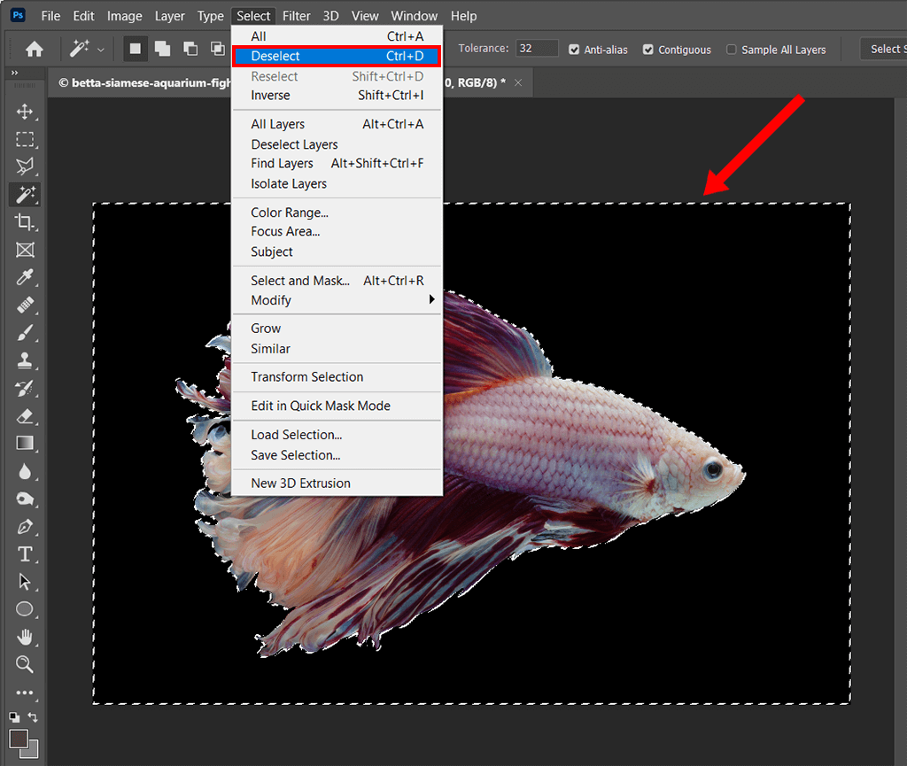
Task: Select the Magic Wand tool in toolbar
Action: click(24, 195)
